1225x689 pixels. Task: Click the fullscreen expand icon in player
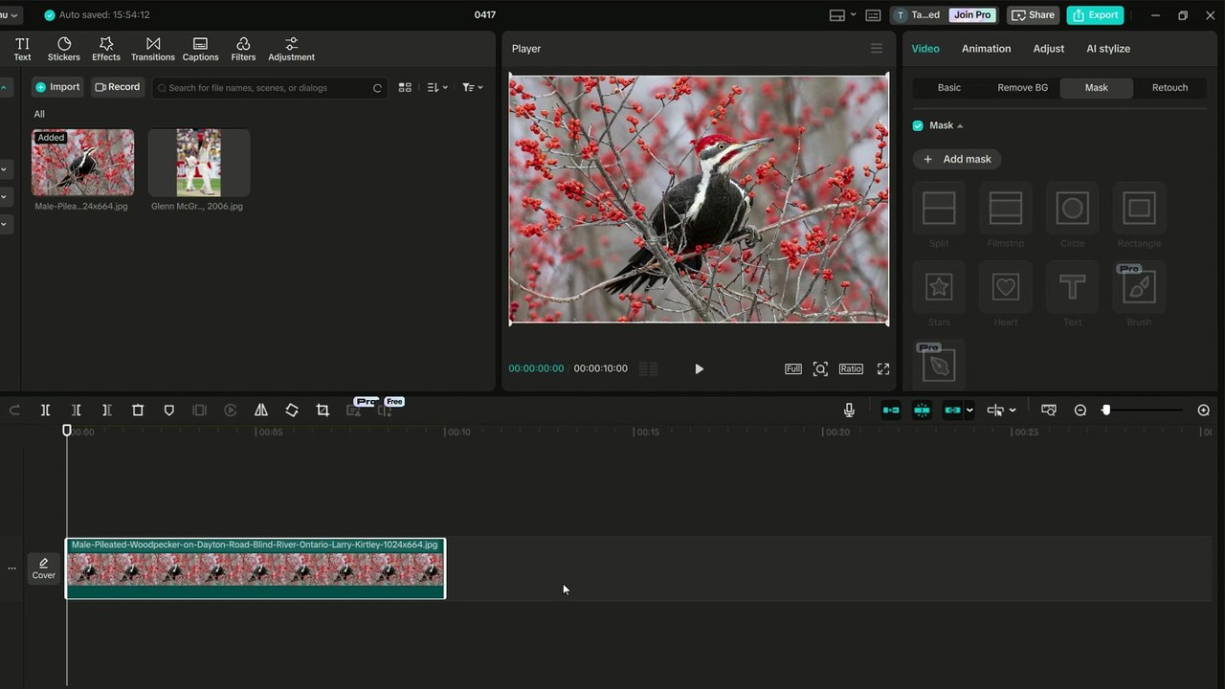coord(883,368)
